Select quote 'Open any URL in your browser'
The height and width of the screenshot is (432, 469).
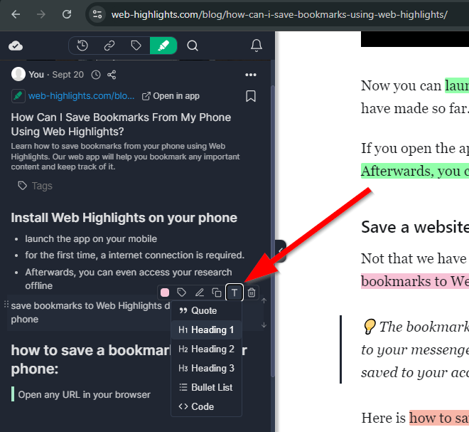click(x=84, y=394)
